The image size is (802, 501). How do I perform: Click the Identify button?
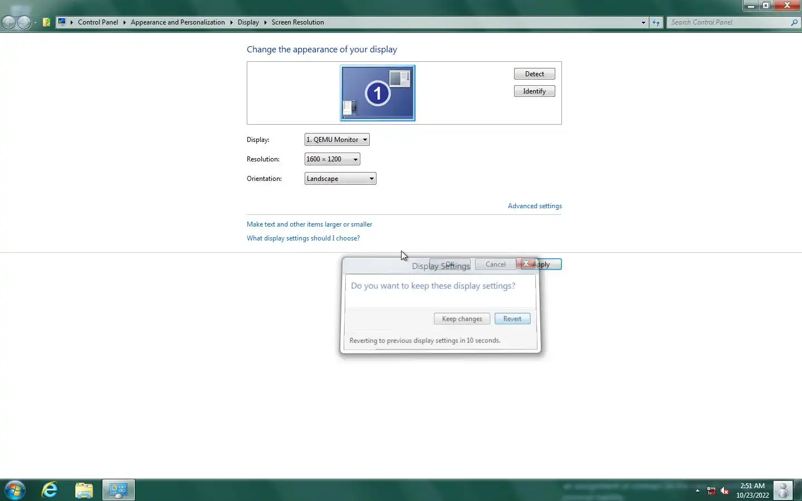(534, 91)
